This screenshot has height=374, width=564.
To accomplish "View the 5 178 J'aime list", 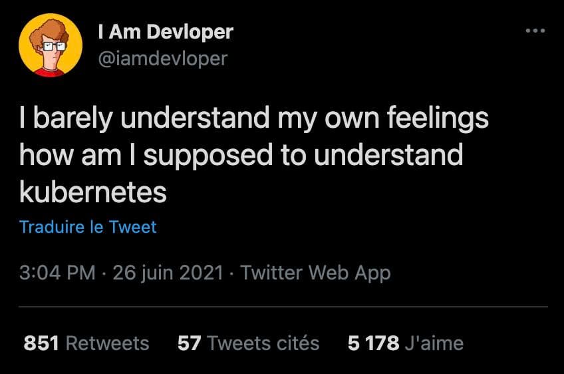I will [x=406, y=343].
